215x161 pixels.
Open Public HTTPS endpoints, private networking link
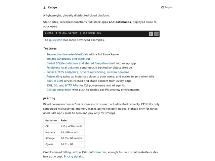[x=88, y=72]
